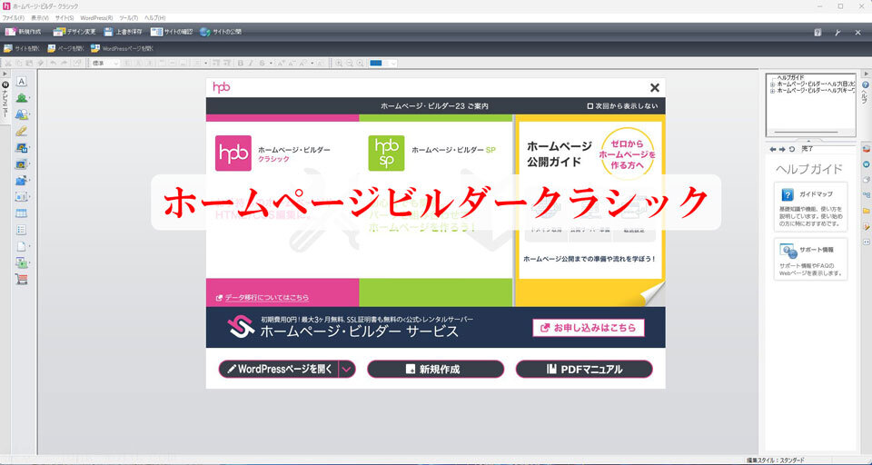The image size is (872, 465).
Task: Open the link insert tool icon
Action: pyautogui.click(x=21, y=132)
